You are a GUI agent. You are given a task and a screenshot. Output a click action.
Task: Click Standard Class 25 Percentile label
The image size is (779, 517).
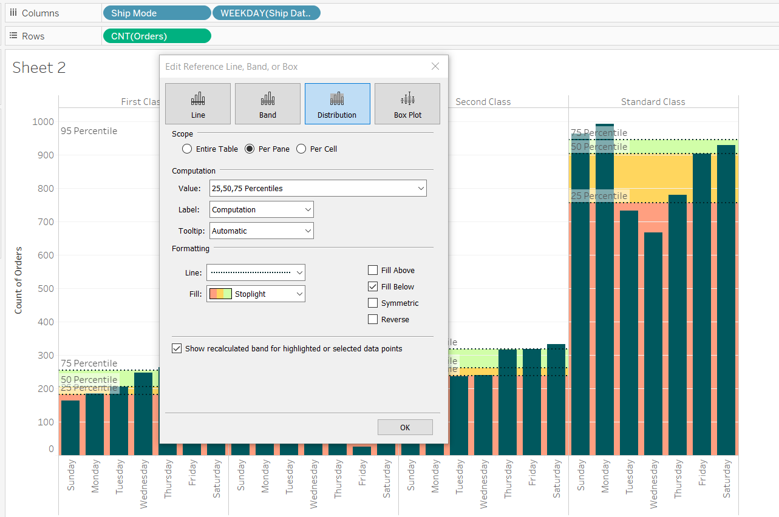[x=599, y=195]
